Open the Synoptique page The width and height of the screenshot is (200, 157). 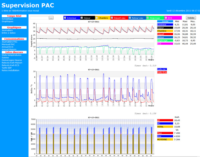tap(7, 19)
